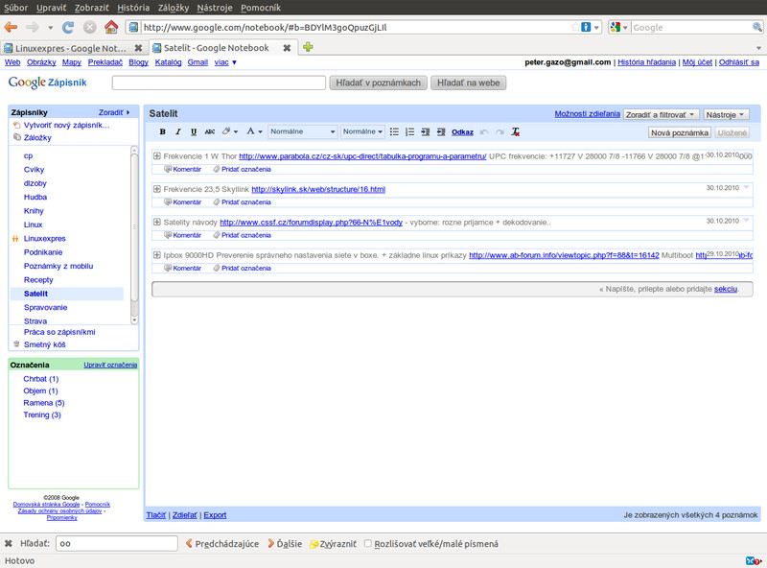
Task: Enable Rozlišovať veľké/malé písmená checkbox
Action: pos(368,543)
